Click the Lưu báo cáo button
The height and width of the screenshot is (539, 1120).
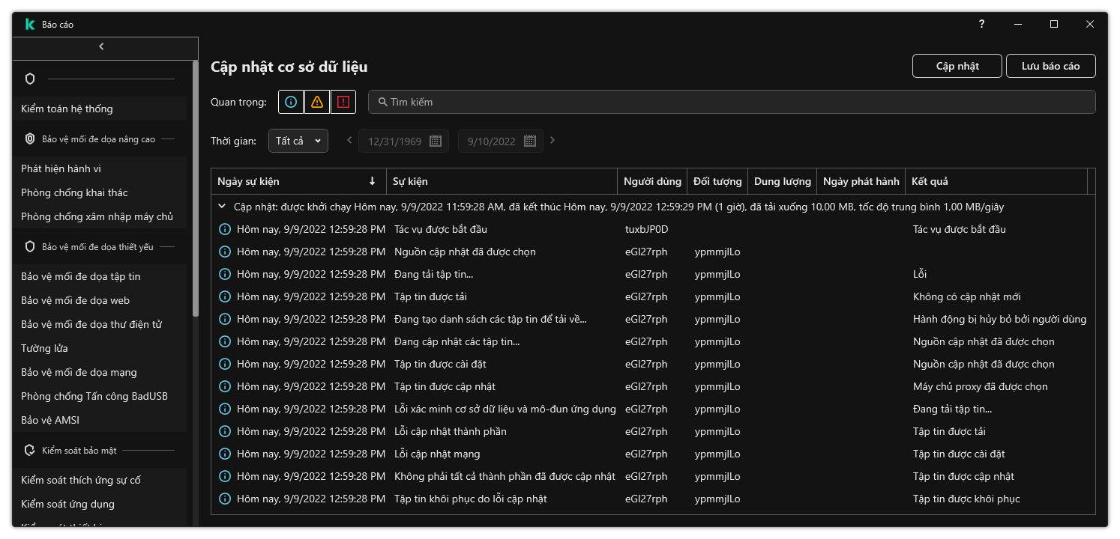click(x=1050, y=66)
